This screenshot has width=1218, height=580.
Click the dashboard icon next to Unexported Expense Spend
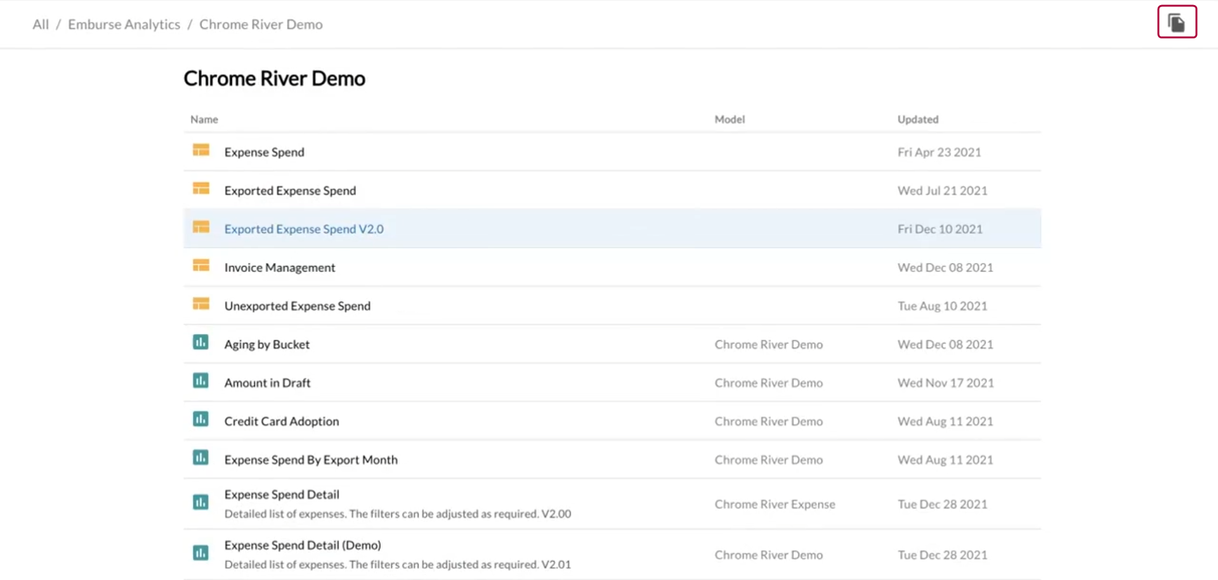[x=200, y=304]
